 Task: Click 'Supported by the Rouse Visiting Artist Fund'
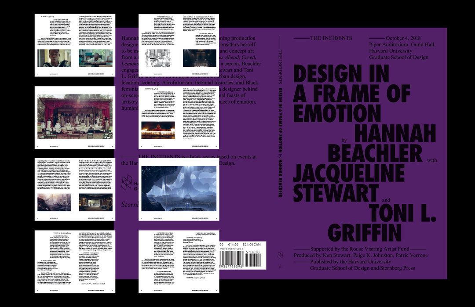click(360, 249)
